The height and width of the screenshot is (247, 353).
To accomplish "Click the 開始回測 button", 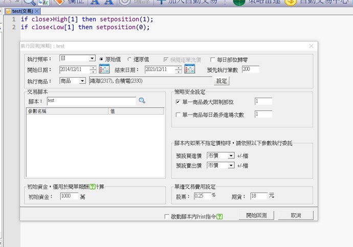I will 259,215.
